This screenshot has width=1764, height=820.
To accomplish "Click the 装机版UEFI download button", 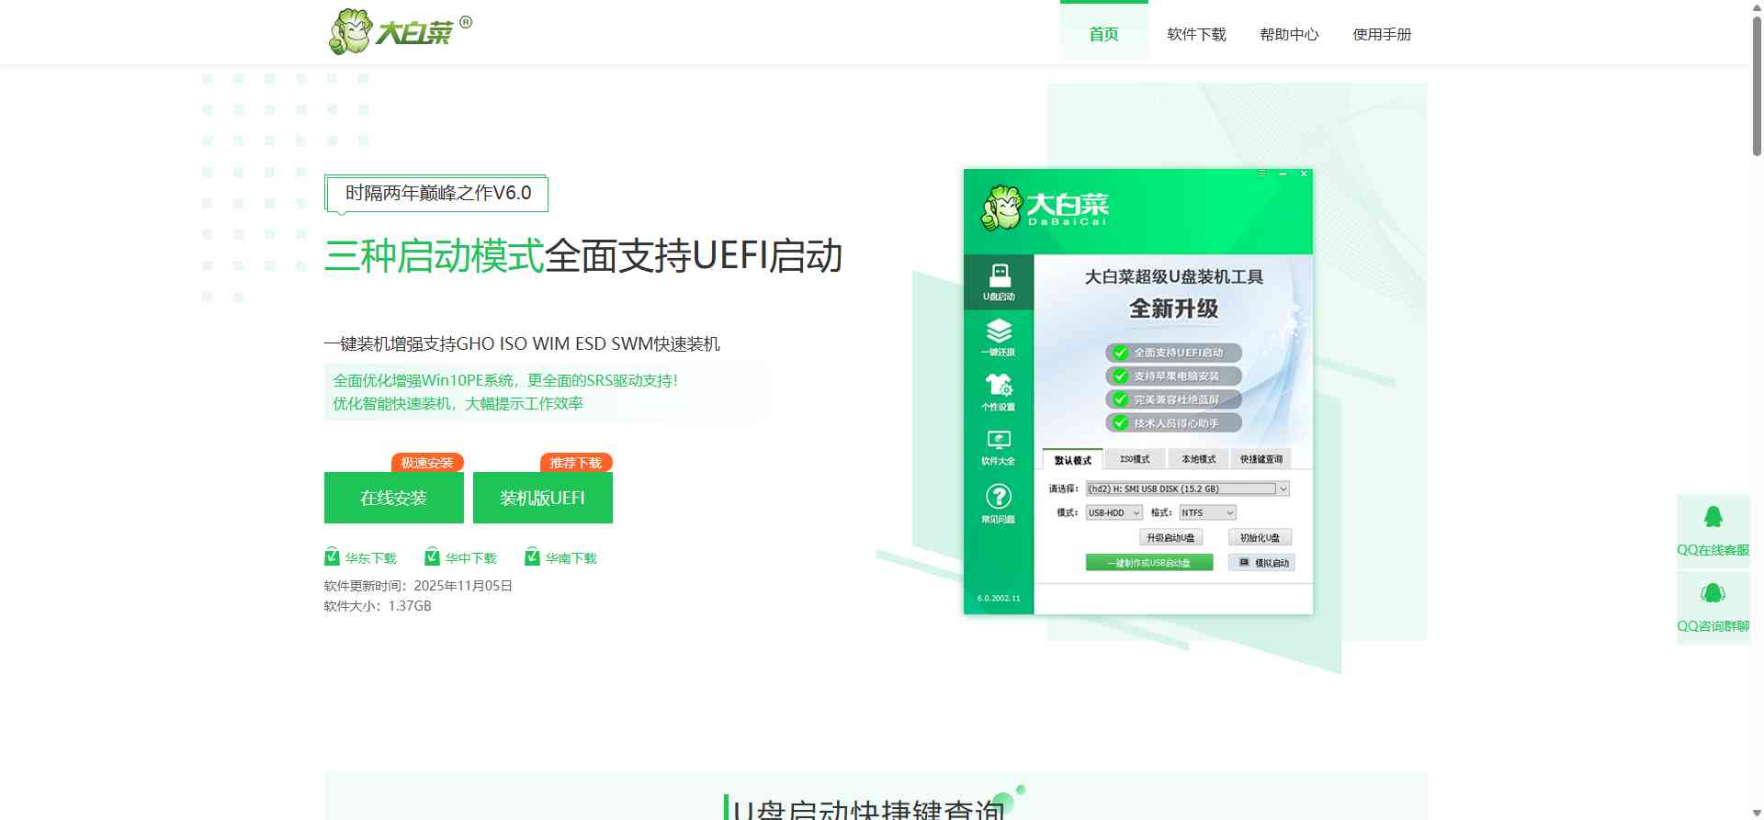I will tap(542, 498).
